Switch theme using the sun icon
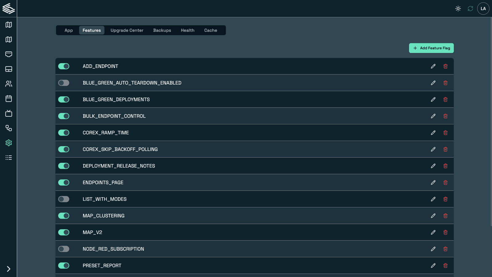The image size is (492, 277). point(458,9)
